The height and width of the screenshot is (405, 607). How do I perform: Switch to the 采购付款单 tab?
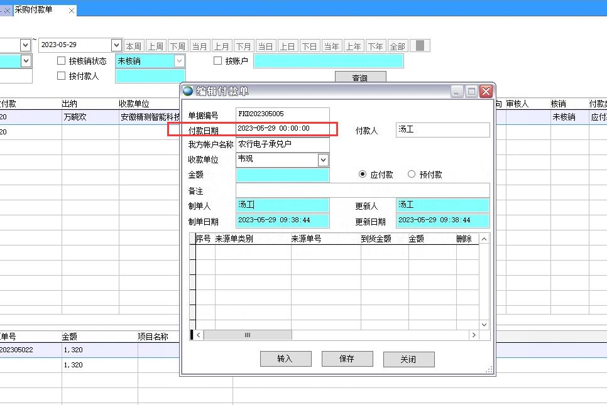(x=34, y=10)
